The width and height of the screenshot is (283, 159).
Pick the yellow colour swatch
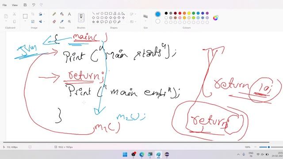(x=189, y=13)
